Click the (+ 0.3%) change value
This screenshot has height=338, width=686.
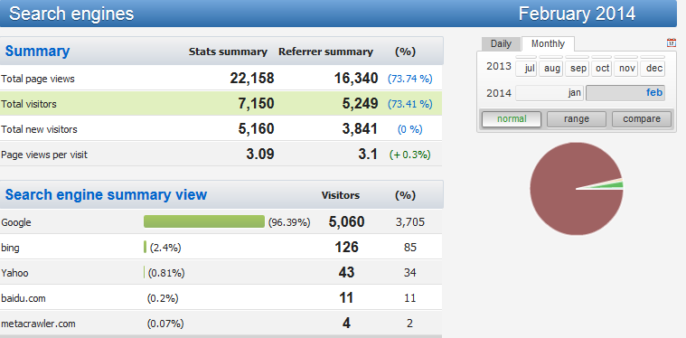(x=410, y=155)
